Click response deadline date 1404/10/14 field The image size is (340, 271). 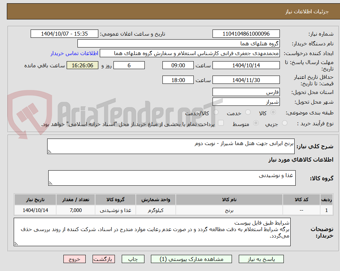click(246, 65)
